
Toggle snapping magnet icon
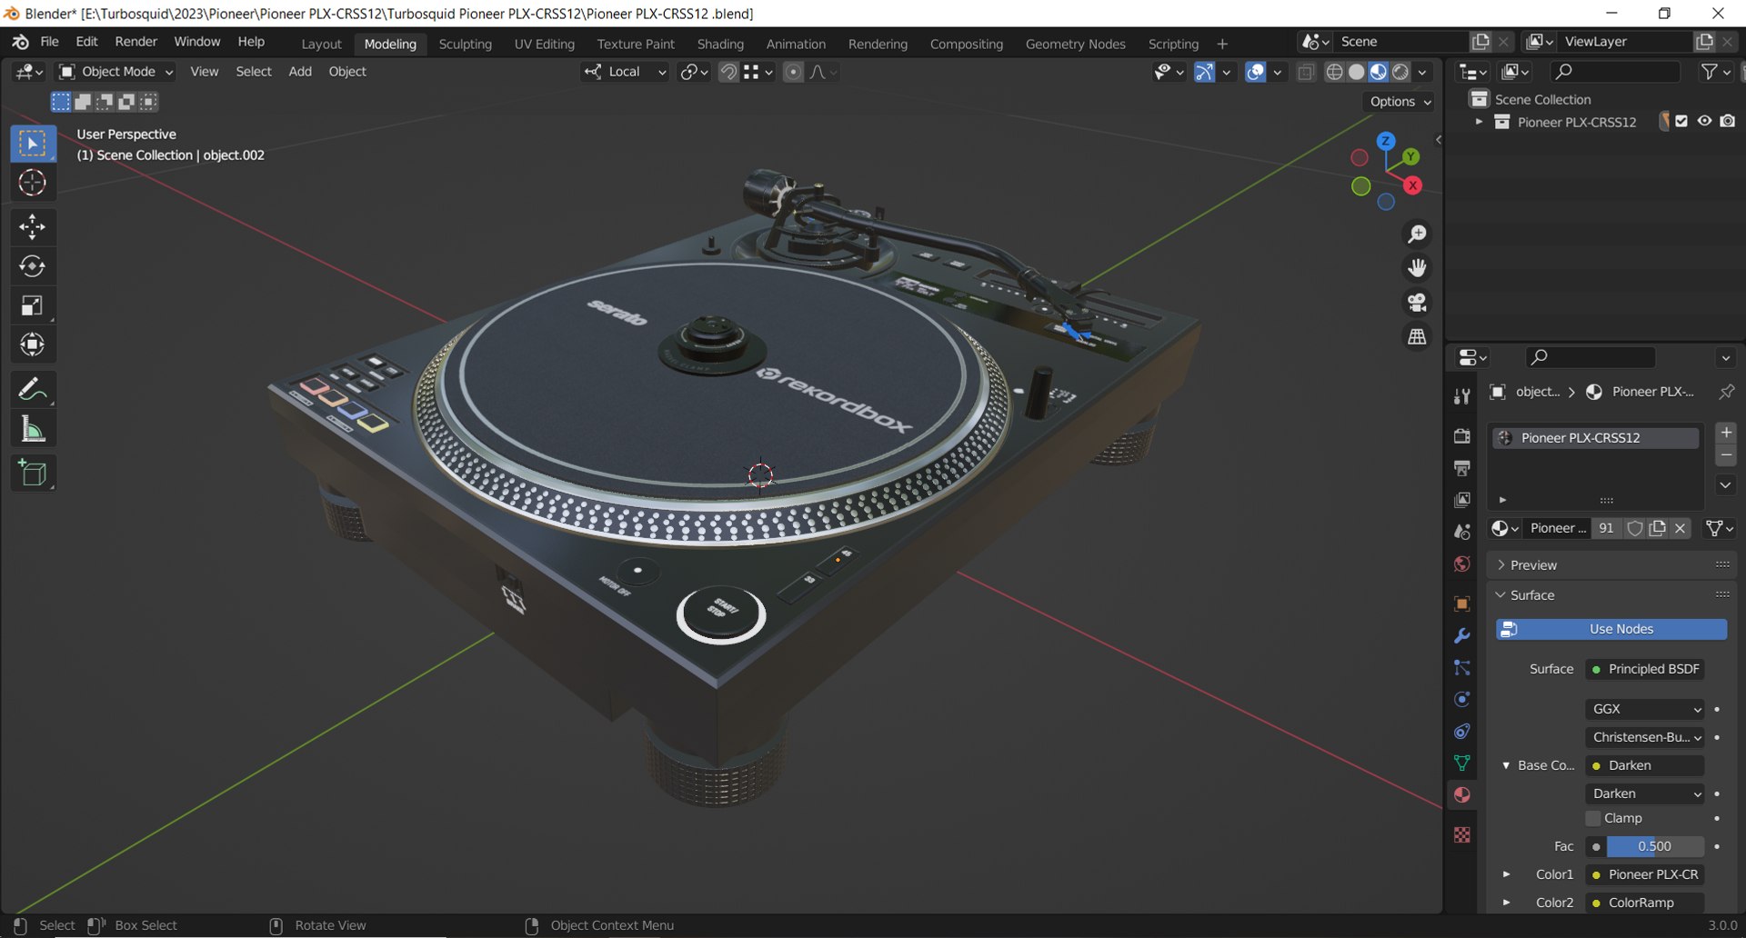tap(728, 72)
